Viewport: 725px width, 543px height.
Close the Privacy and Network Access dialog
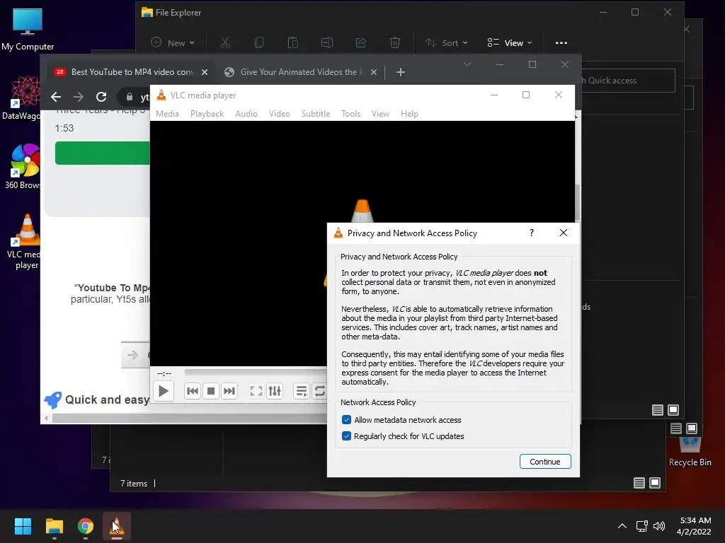563,233
